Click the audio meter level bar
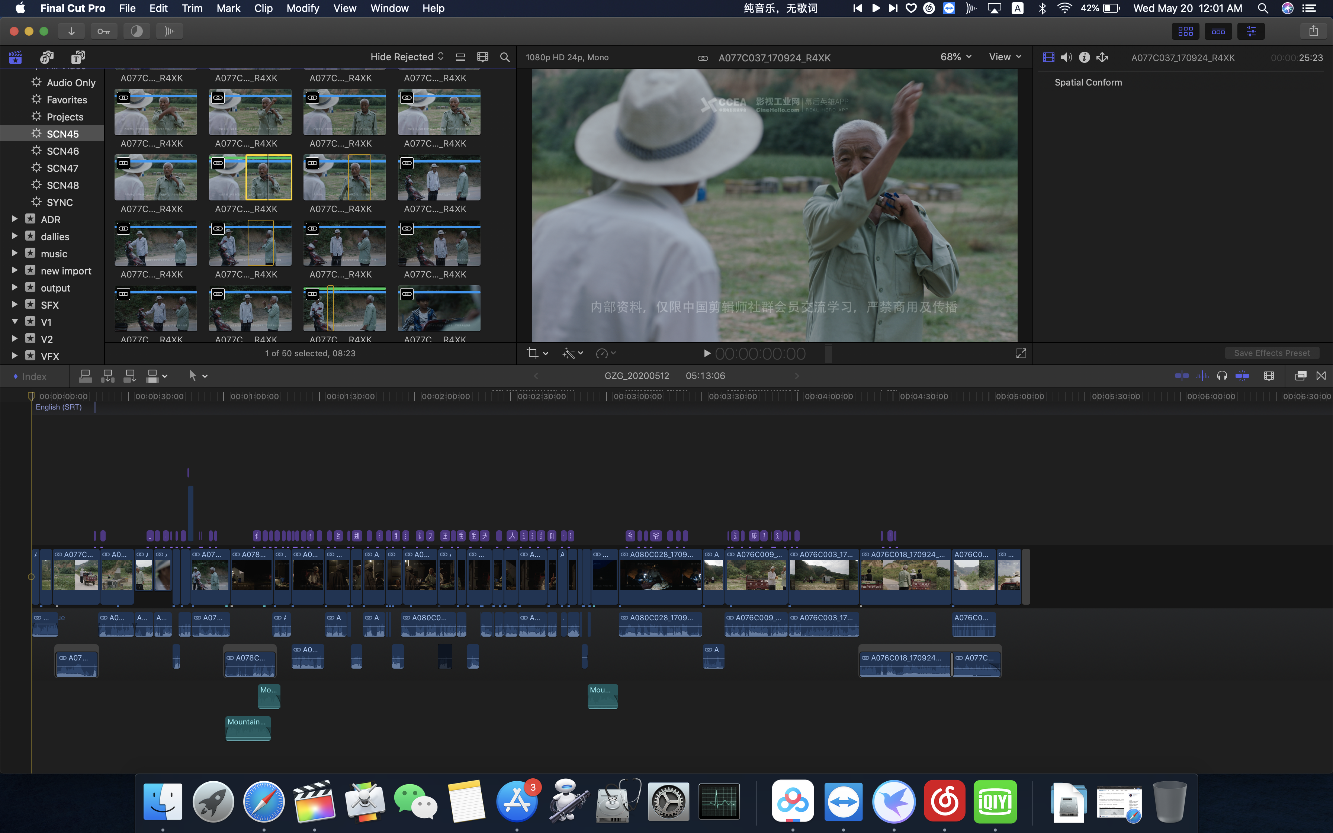The image size is (1333, 833). (828, 354)
